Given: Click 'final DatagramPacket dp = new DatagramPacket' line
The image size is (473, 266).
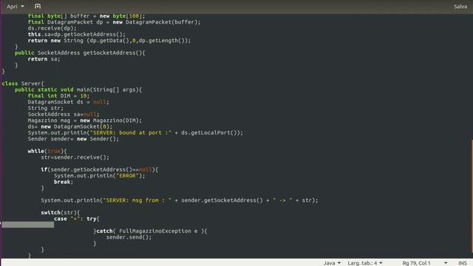Looking at the screenshot, I should [x=114, y=22].
